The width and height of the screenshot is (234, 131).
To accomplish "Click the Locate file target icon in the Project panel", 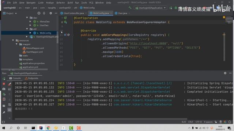I will coord(39,13).
